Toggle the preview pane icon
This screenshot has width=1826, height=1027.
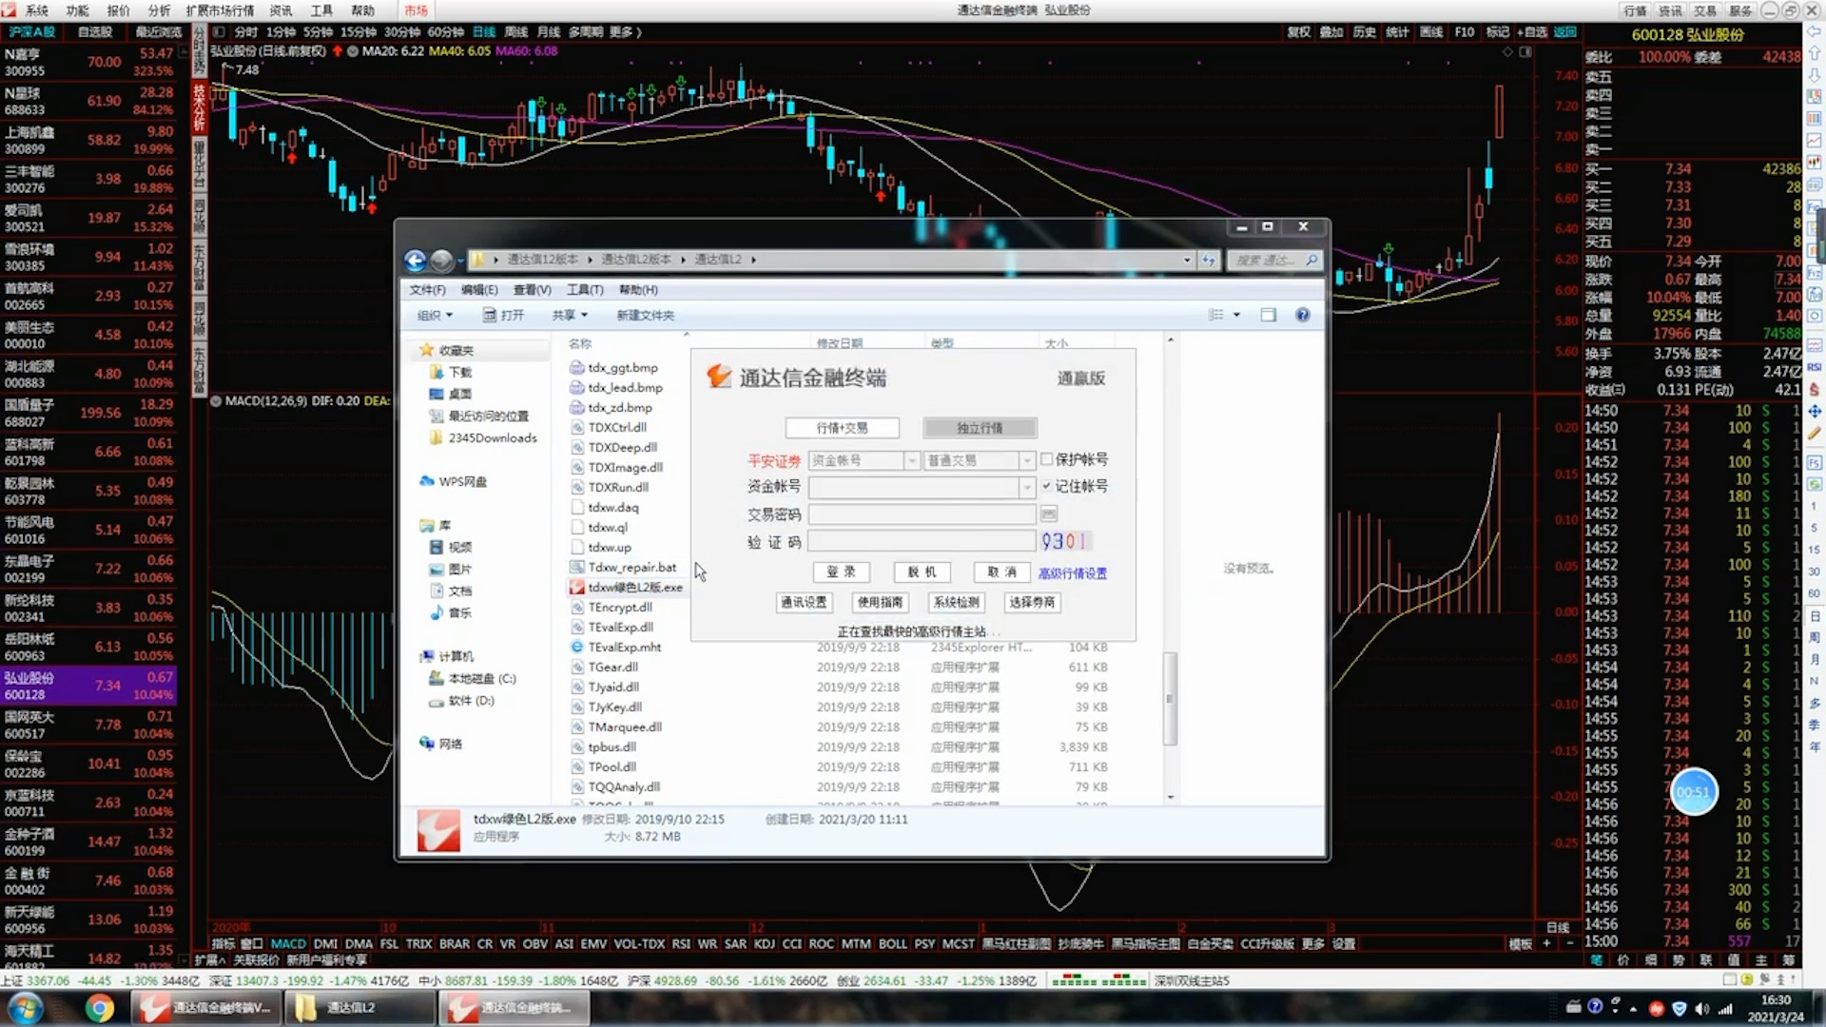pos(1268,315)
